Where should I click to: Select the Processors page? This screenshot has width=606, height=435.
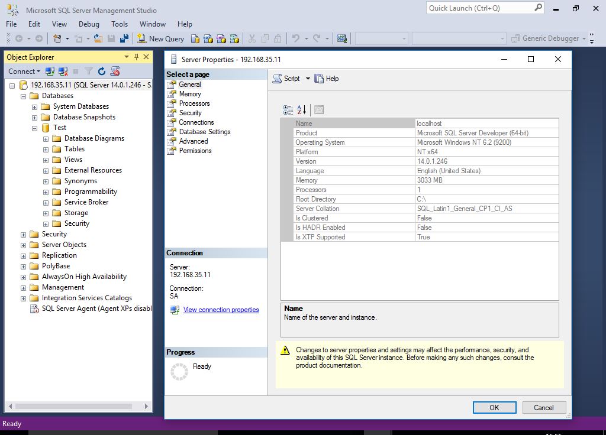(194, 103)
